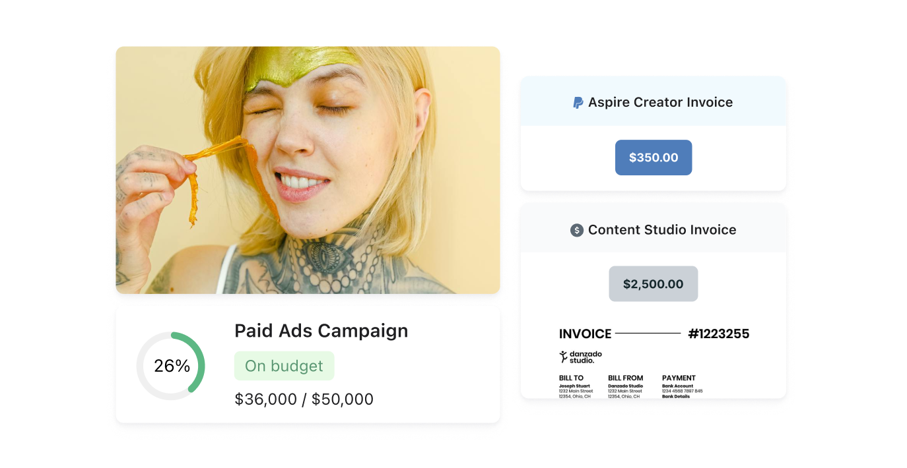Click the $36,000 / $50,000 budget text
907x468 pixels.
304,399
